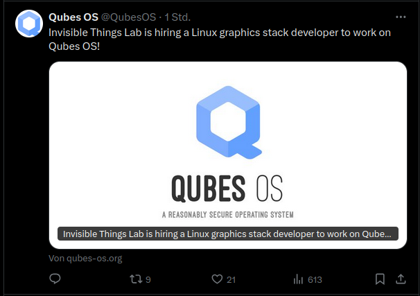
Task: Open the 1 Std. timestamp permalink
Action: [177, 17]
